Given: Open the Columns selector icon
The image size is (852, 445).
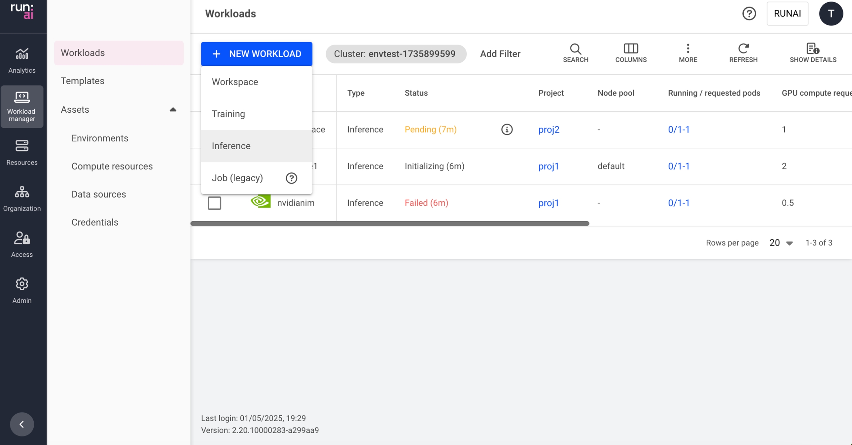Looking at the screenshot, I should coord(630,53).
